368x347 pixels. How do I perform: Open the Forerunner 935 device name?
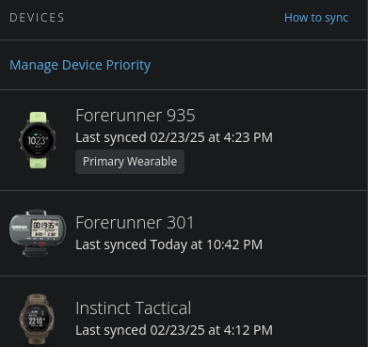click(136, 116)
